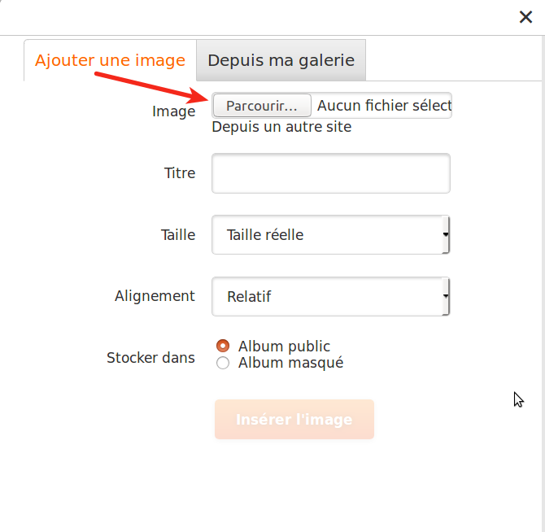Close the image dialog with the X
Viewport: 545px width, 532px height.
(526, 17)
